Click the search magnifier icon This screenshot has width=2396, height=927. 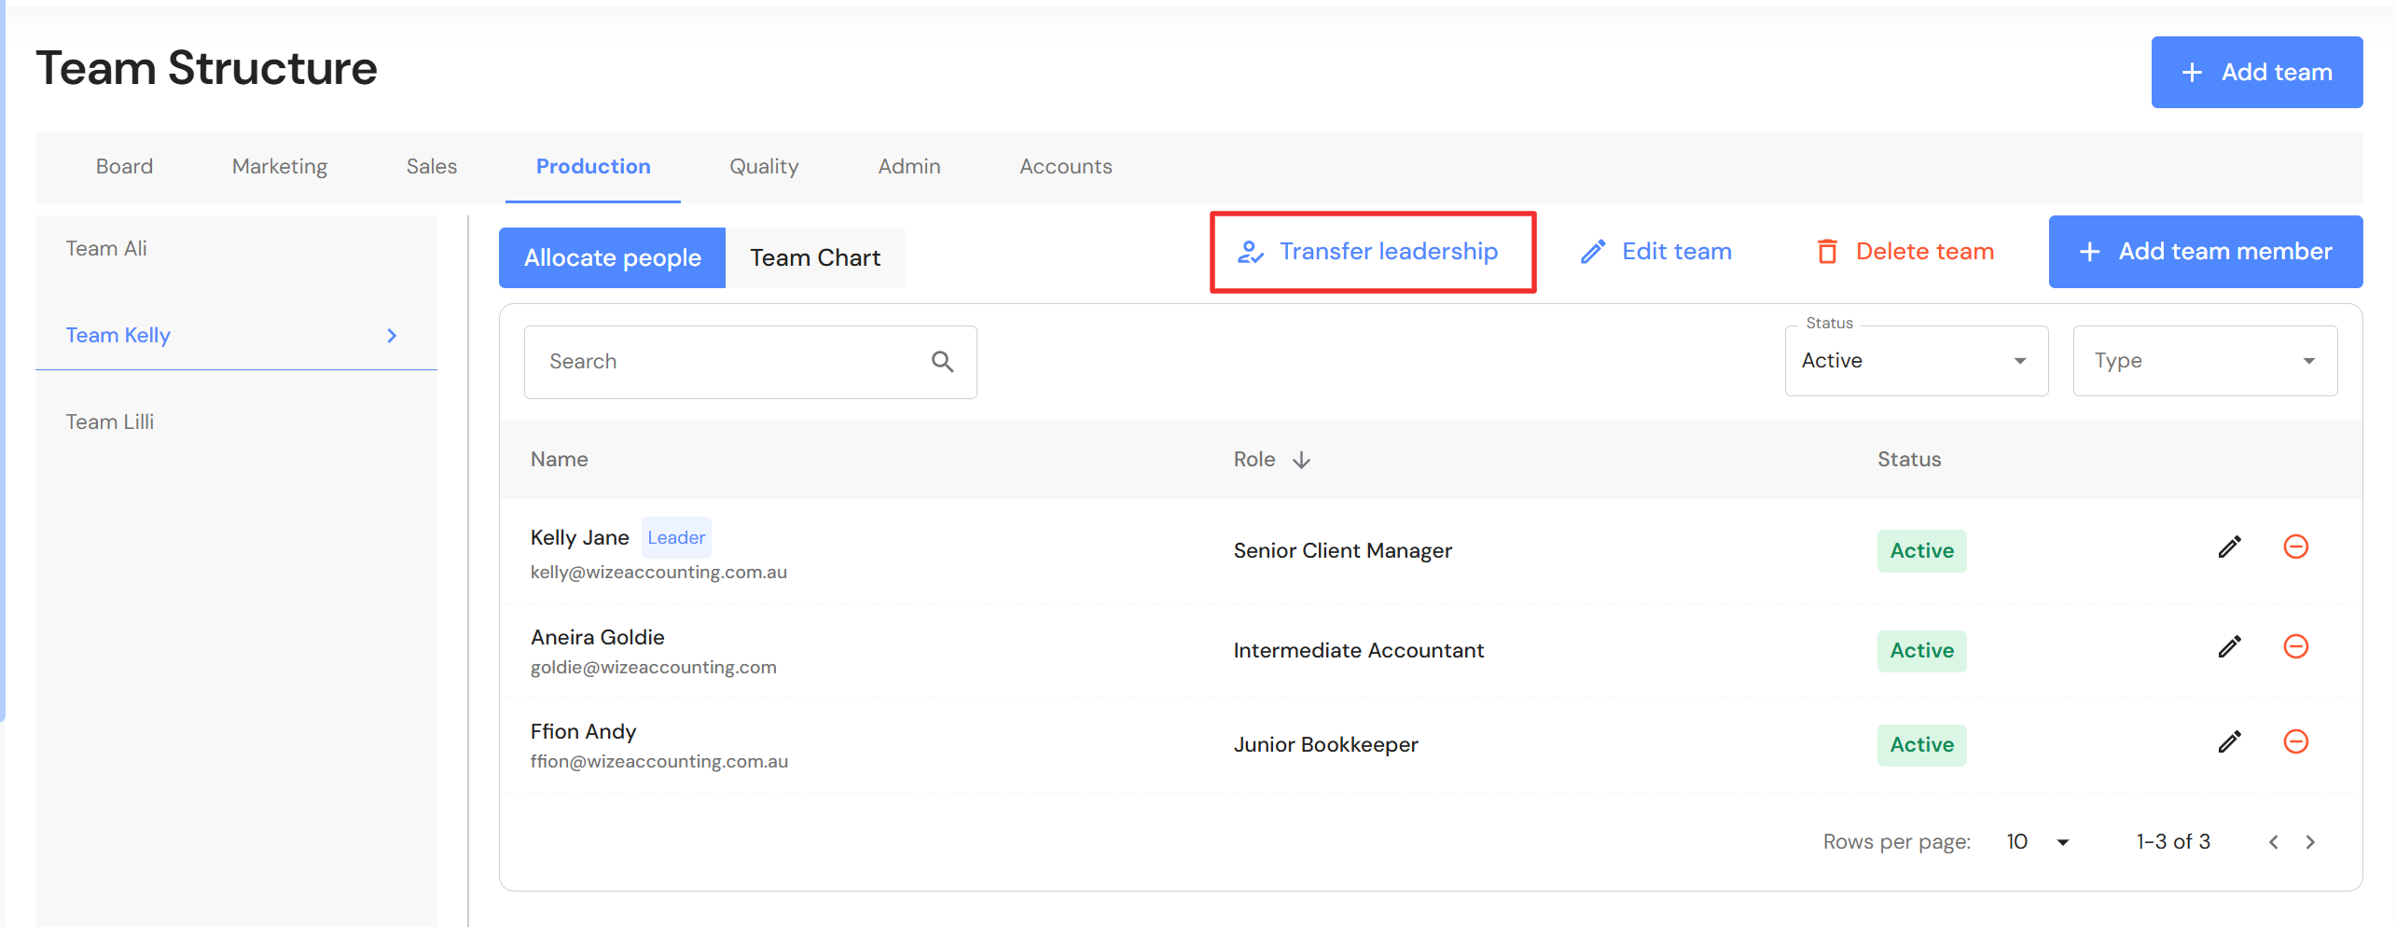pos(942,362)
